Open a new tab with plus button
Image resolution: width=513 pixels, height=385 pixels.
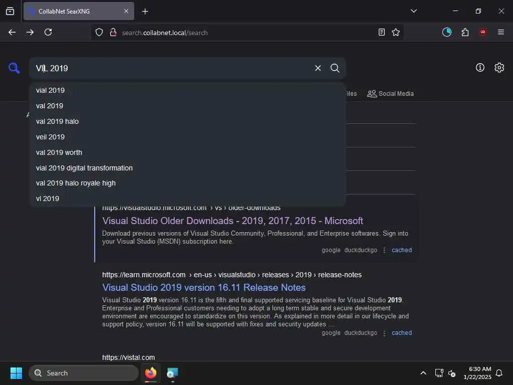click(x=145, y=12)
